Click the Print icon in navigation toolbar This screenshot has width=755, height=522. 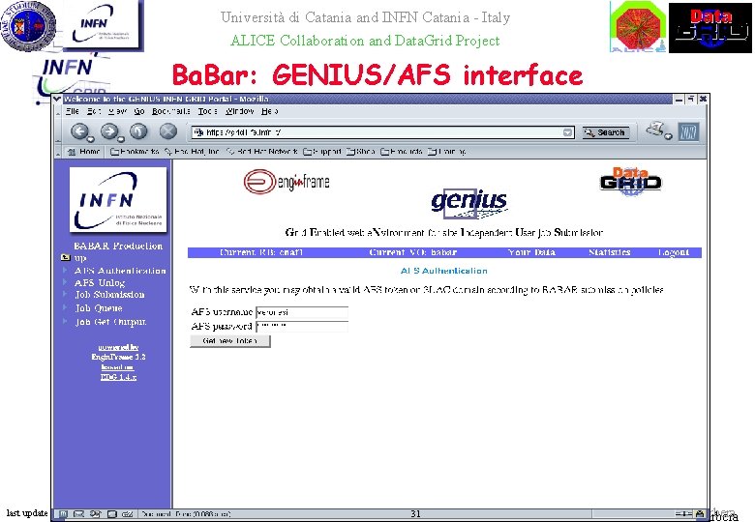click(x=655, y=129)
